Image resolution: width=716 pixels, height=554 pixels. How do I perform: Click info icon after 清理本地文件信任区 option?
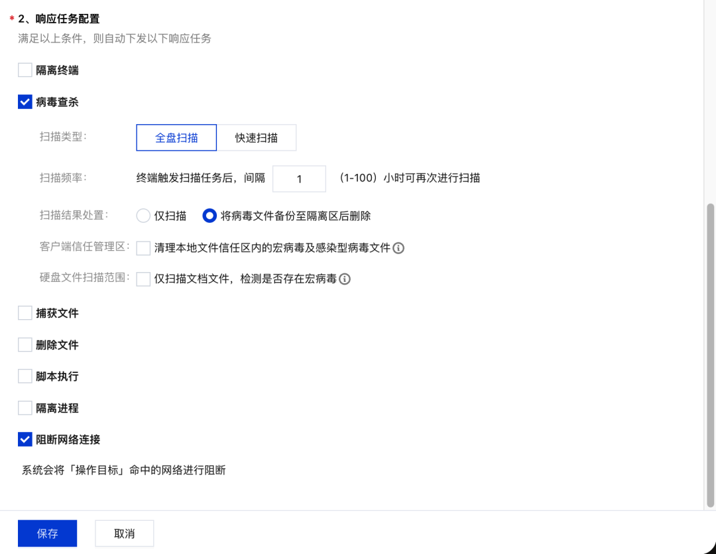click(399, 248)
